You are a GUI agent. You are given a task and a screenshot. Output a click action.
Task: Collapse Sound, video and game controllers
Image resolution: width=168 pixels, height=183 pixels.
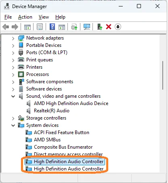tap(13, 96)
